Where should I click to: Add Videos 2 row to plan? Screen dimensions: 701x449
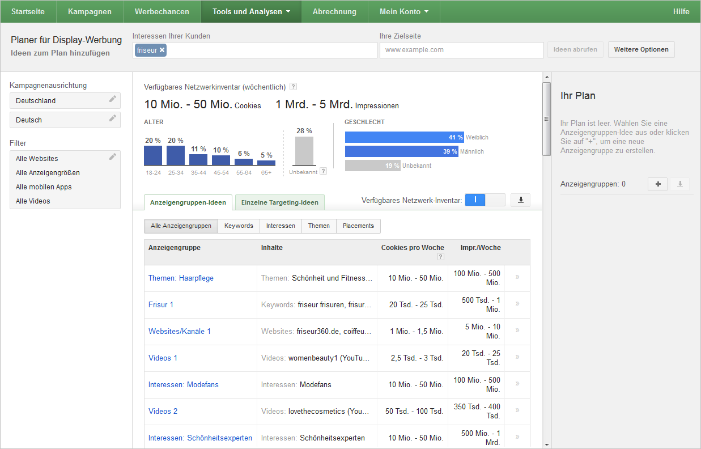tap(517, 410)
